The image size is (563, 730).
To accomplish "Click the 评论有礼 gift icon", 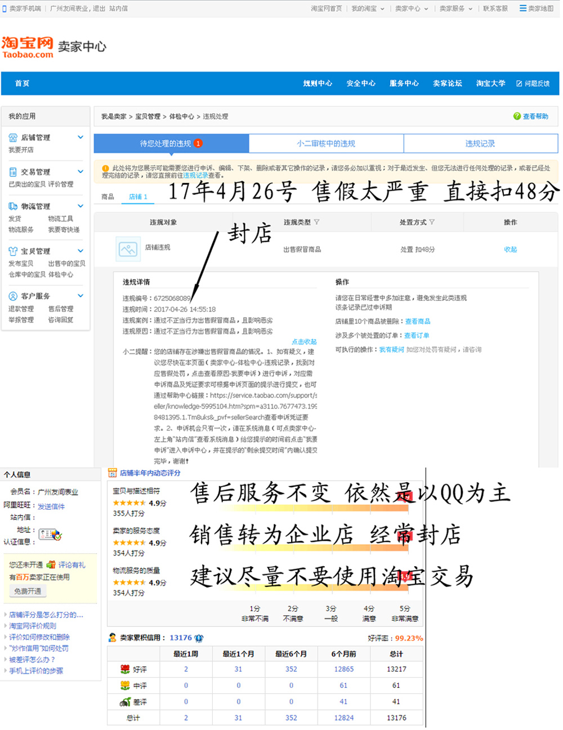I will point(51,564).
